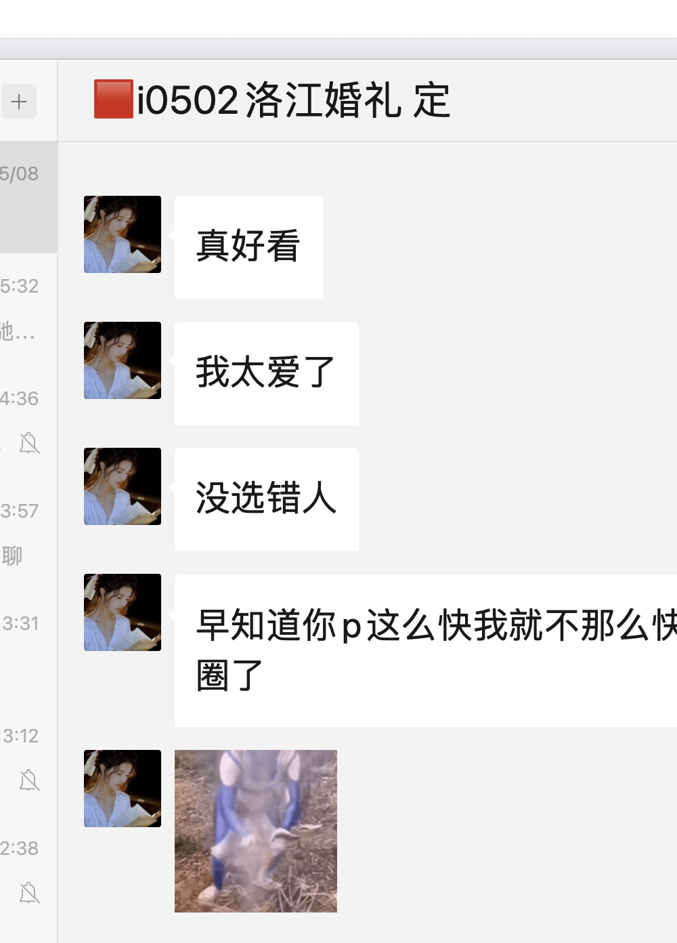Screen dimensions: 677x943
Task: Open the avatar beside 我太爱了 message
Action: coord(123,360)
